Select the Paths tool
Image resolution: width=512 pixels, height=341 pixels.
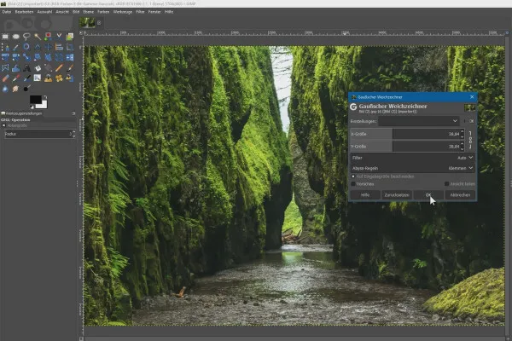tap(5, 47)
